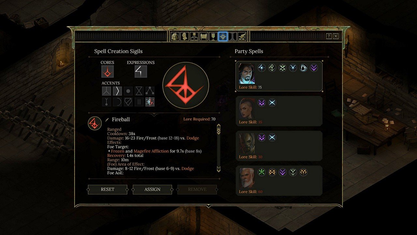
Task: Click the RESET button
Action: (x=108, y=189)
